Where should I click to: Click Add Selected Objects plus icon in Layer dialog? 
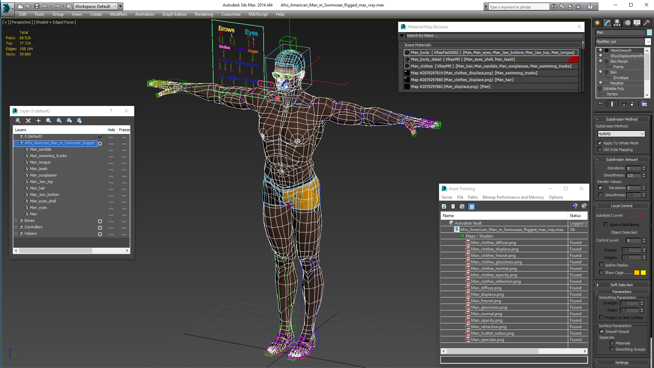(x=38, y=121)
